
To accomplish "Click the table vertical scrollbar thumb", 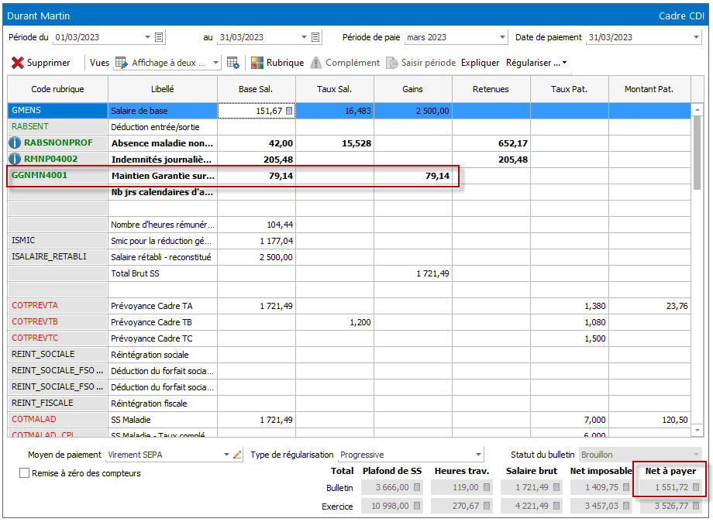I will [697, 153].
